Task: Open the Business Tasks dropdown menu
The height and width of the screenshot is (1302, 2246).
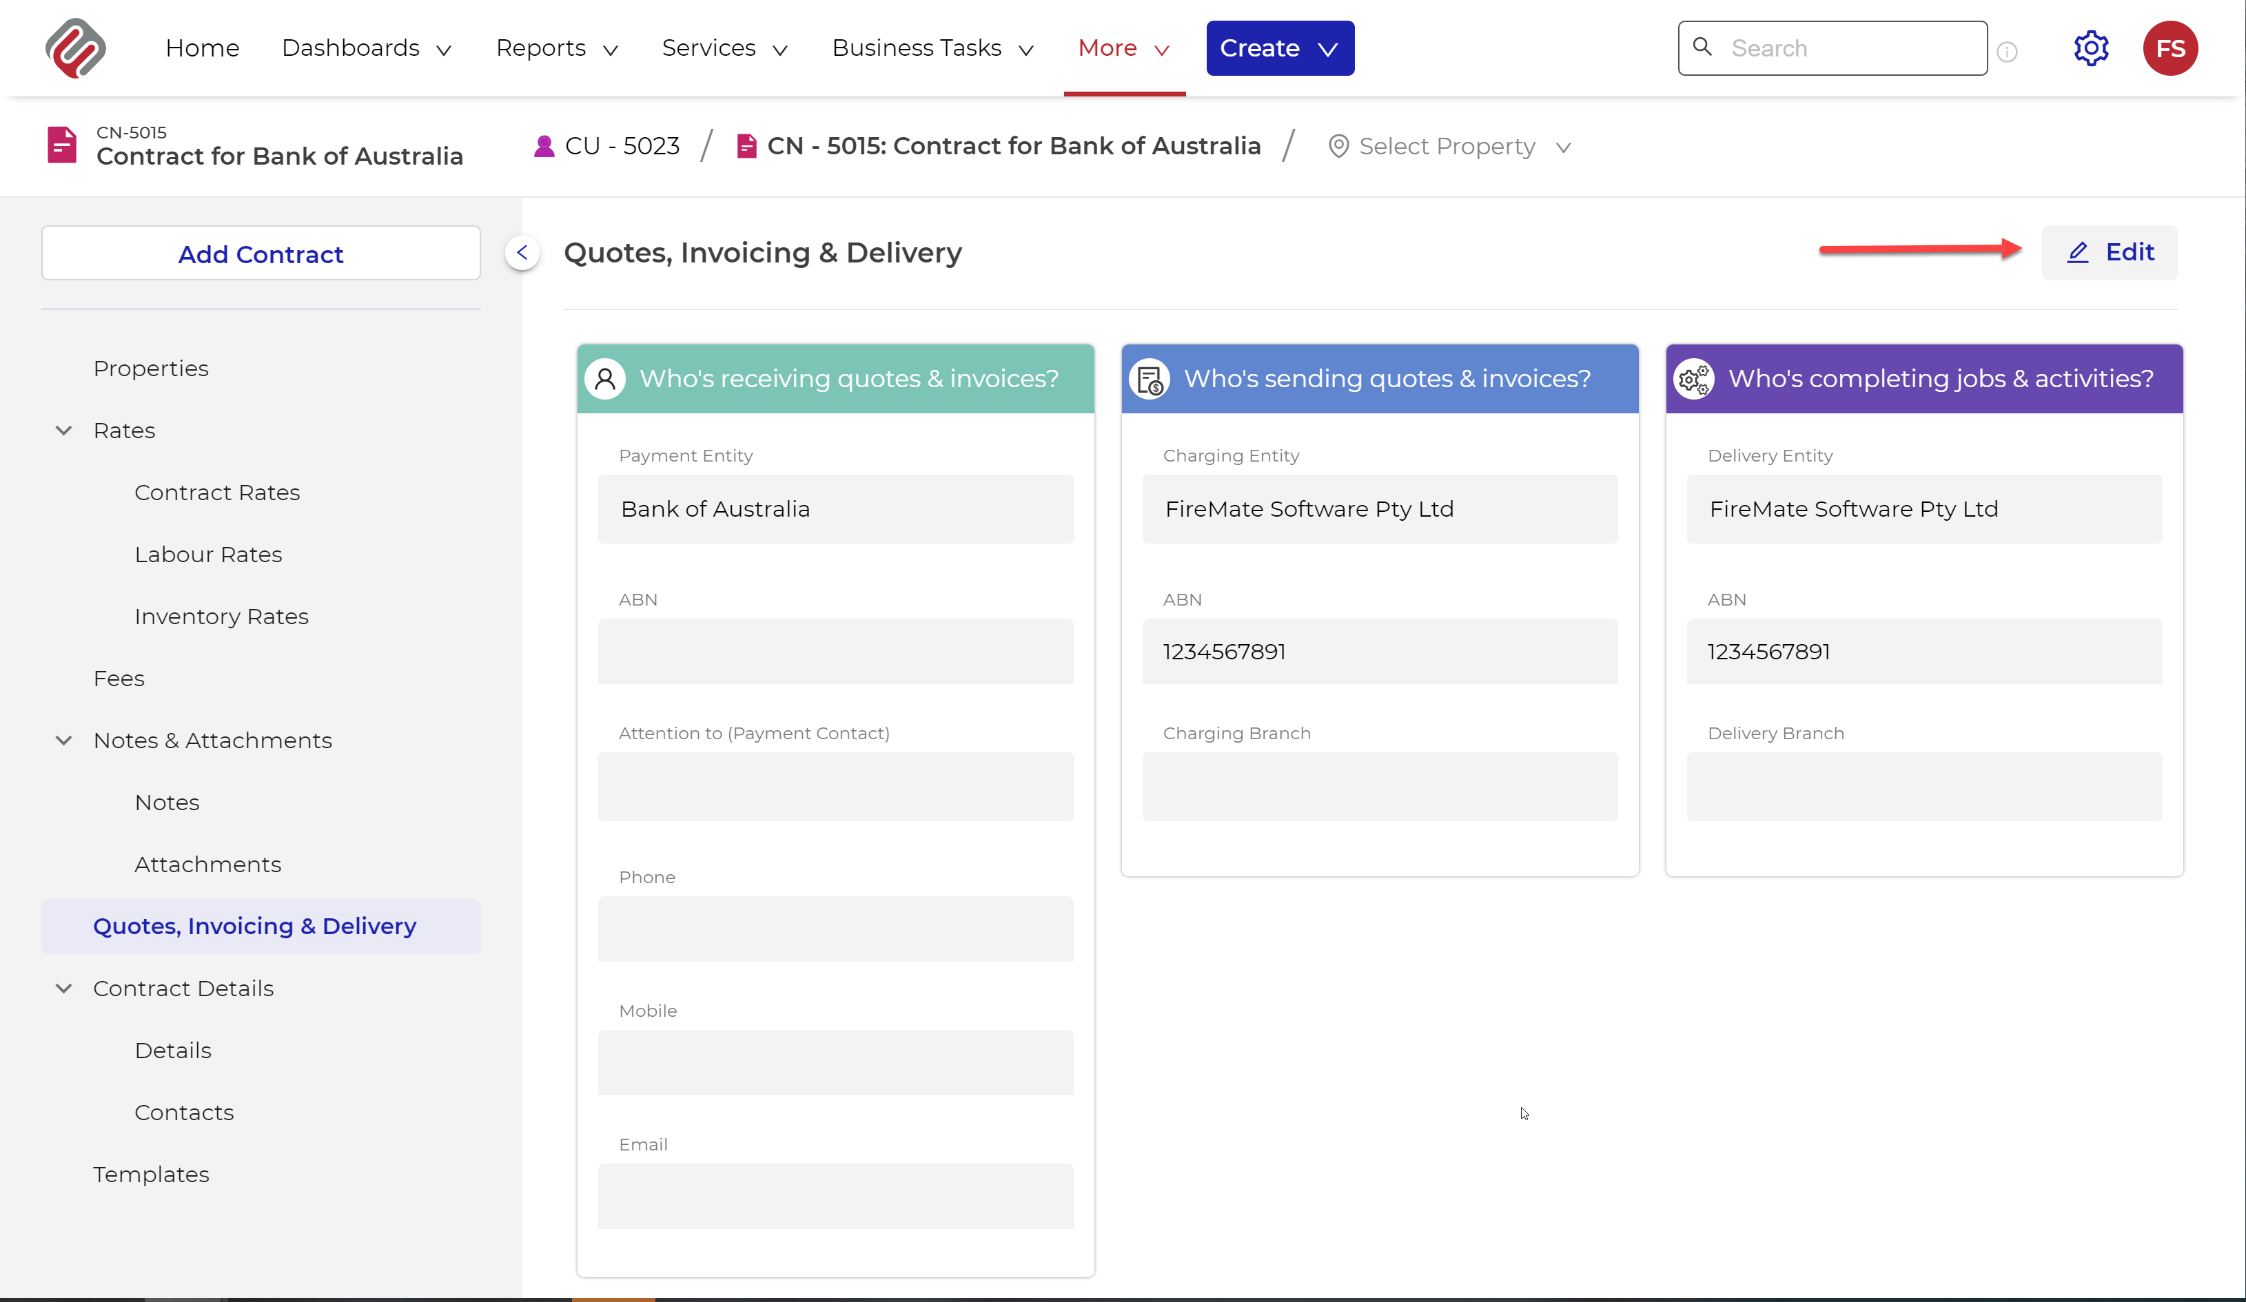Action: [932, 48]
